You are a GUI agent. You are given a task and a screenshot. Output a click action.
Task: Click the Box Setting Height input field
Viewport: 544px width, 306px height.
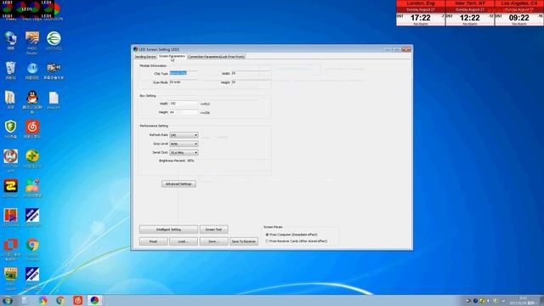click(x=184, y=112)
